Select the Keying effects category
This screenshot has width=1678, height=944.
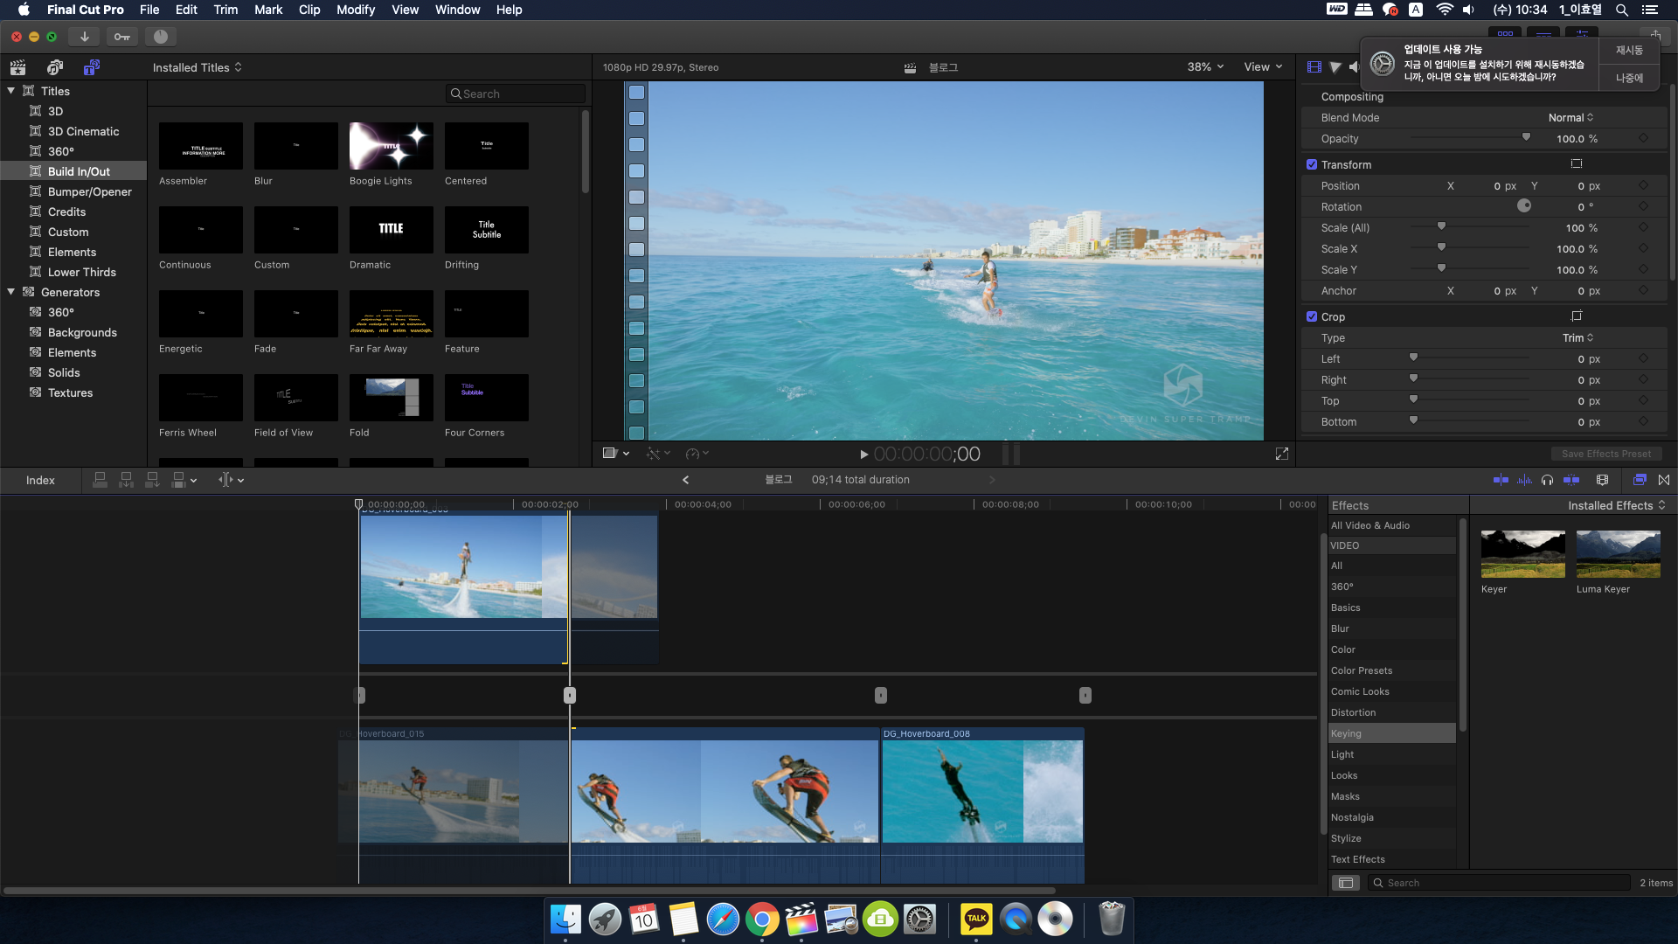tap(1391, 733)
